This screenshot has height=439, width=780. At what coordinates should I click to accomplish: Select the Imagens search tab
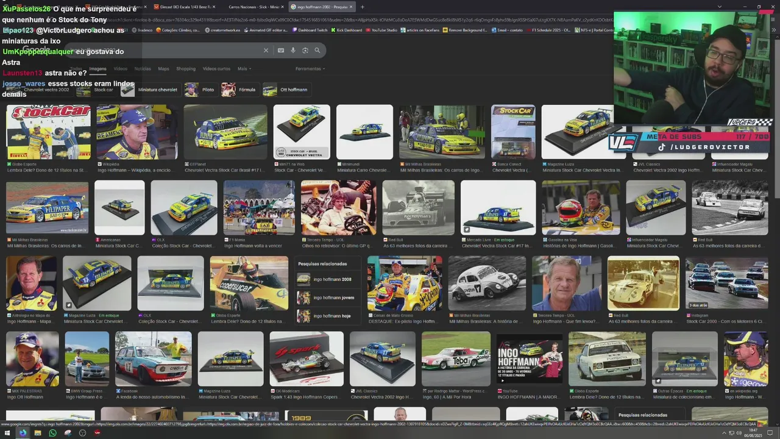point(97,69)
